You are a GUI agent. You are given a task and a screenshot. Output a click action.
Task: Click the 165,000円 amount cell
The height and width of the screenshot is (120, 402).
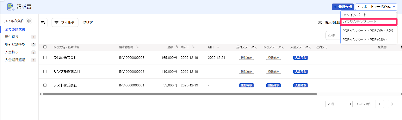point(169,58)
